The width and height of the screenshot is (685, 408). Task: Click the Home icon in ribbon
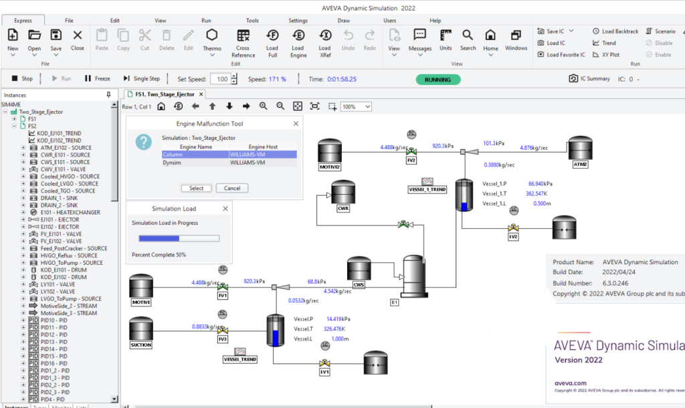[490, 35]
